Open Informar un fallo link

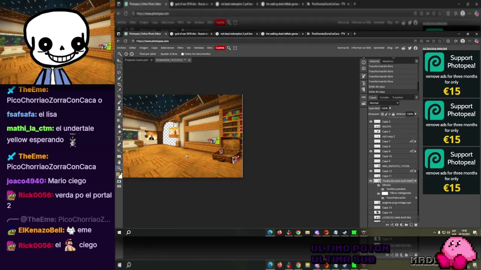(x=361, y=48)
